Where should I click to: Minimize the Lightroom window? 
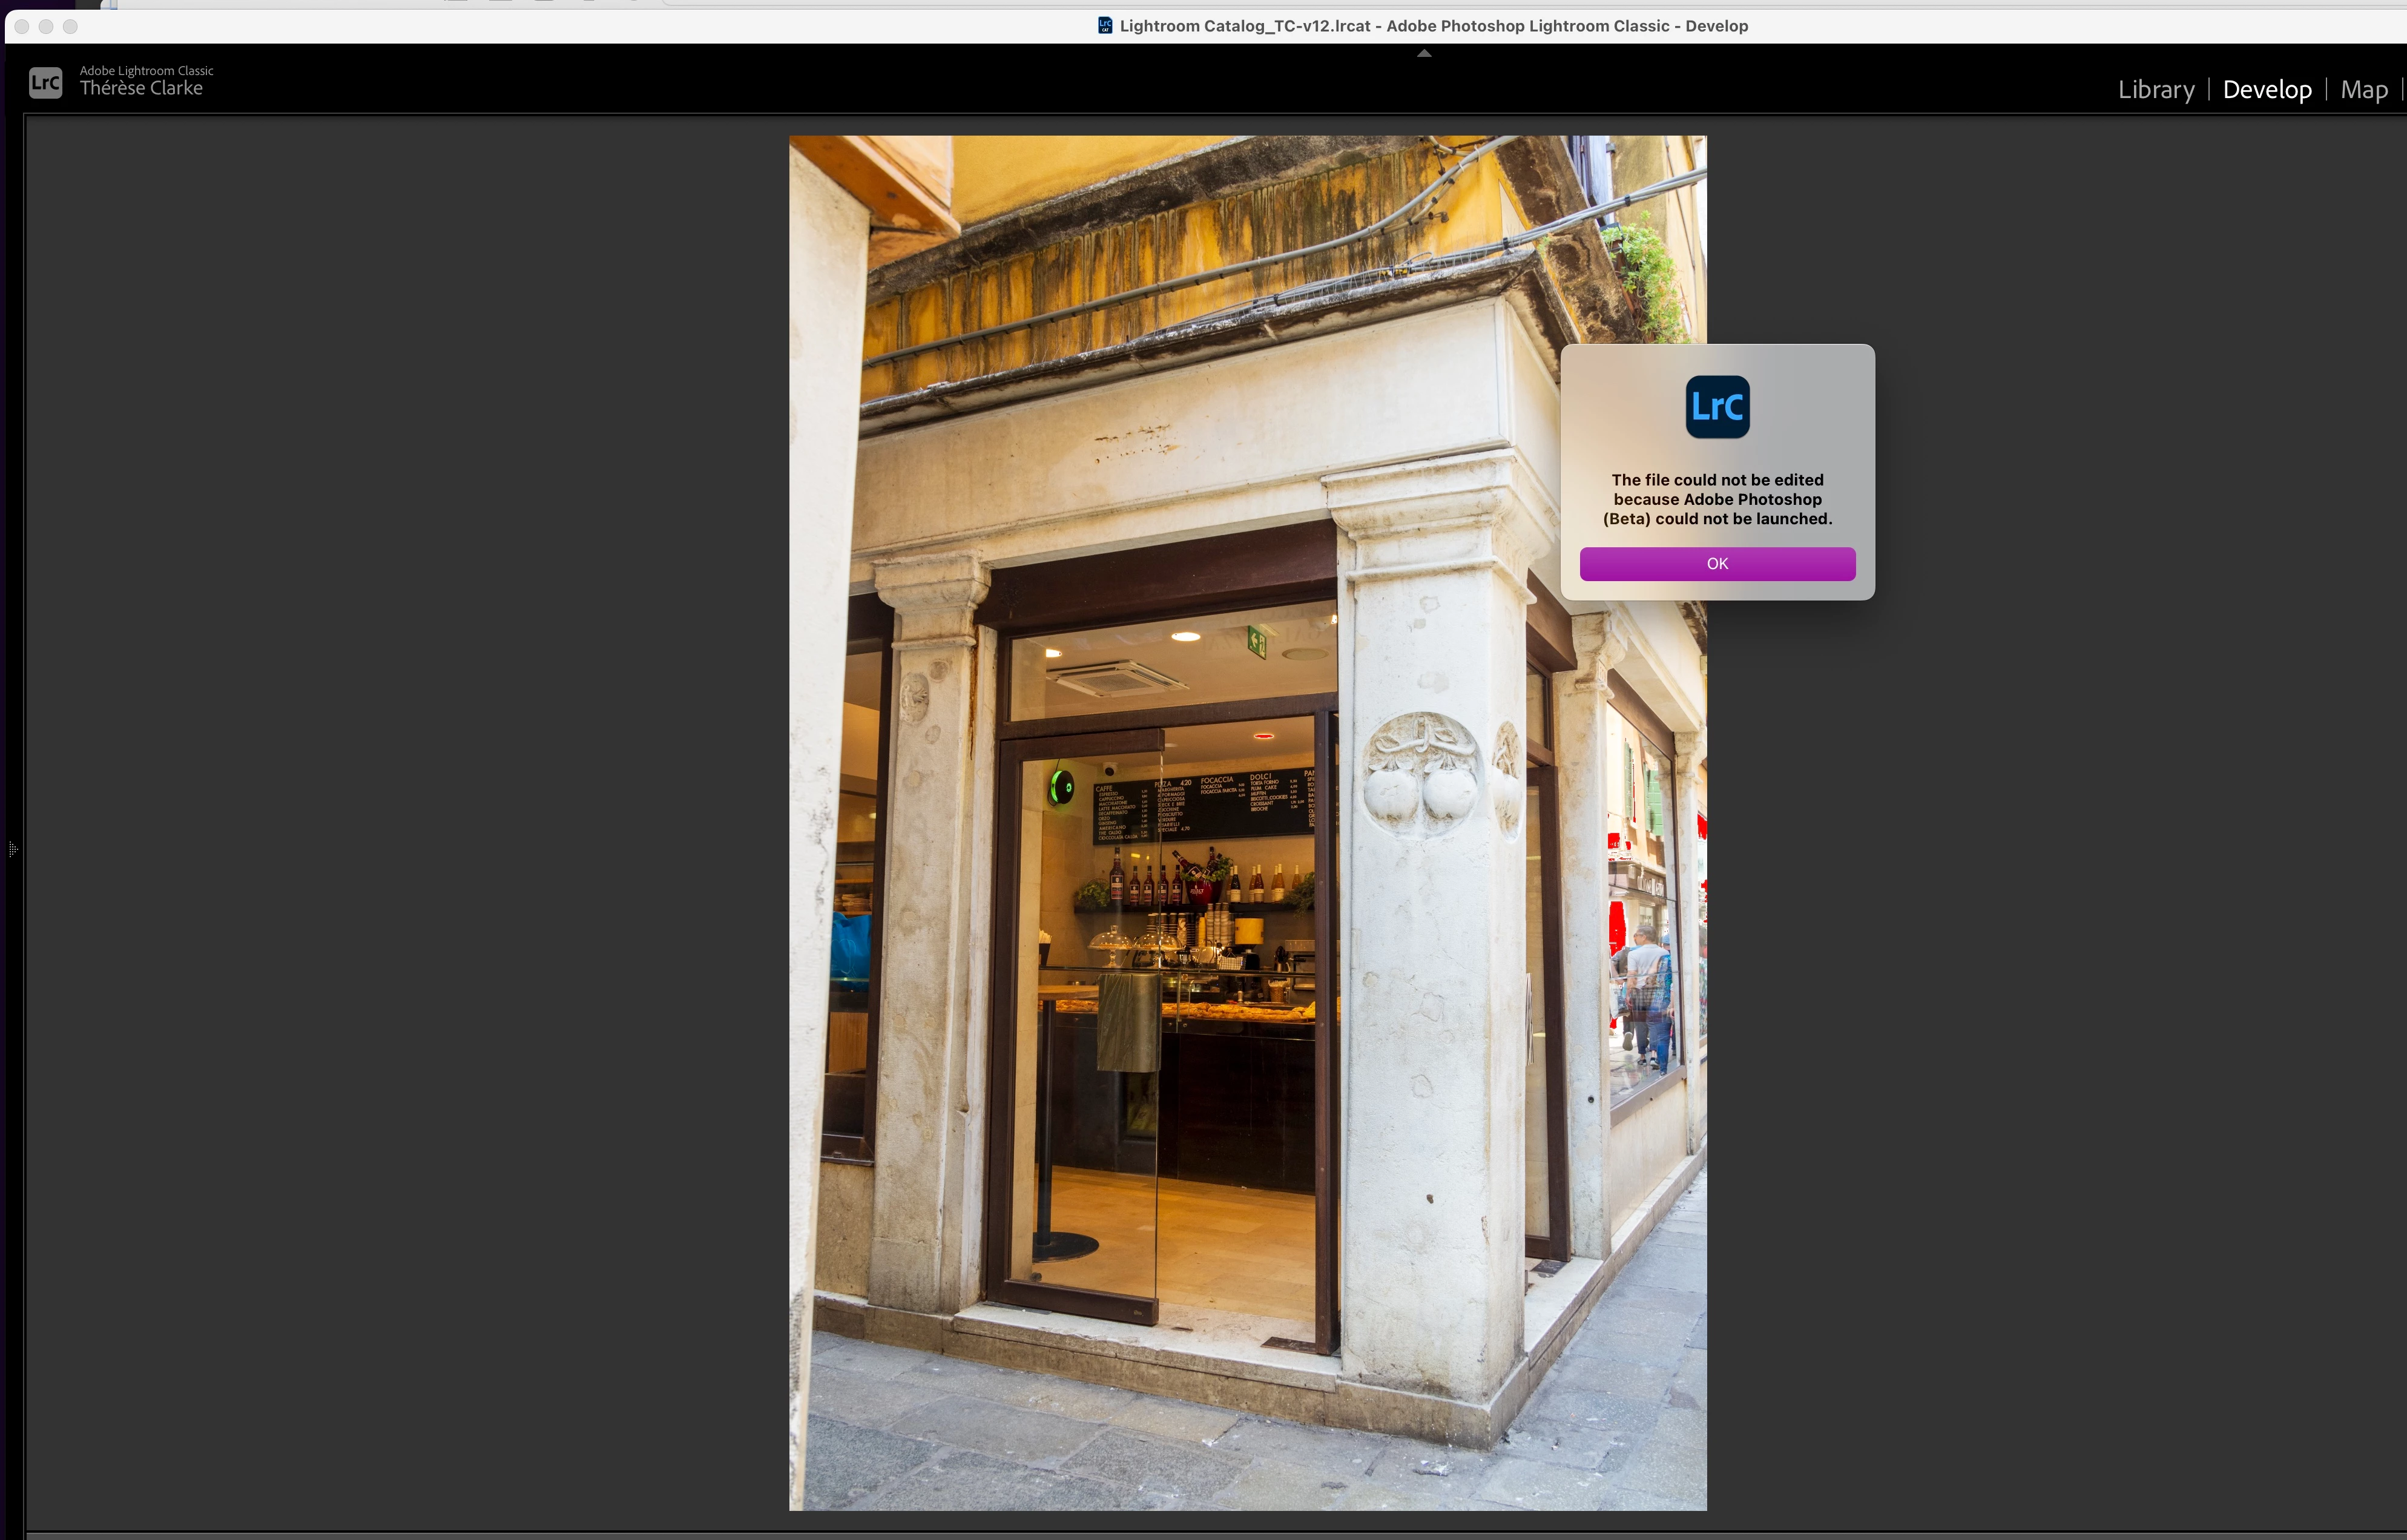(x=46, y=26)
